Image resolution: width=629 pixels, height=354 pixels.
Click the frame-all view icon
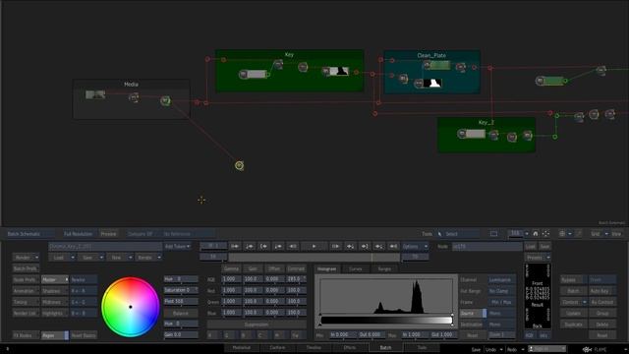click(x=545, y=234)
